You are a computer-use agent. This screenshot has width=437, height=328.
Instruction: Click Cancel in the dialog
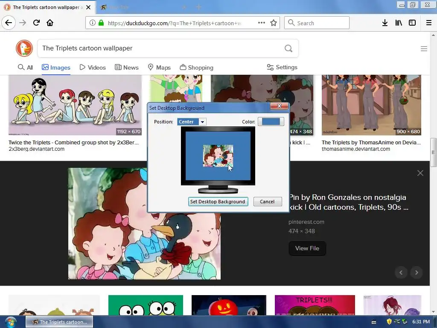coord(267,202)
